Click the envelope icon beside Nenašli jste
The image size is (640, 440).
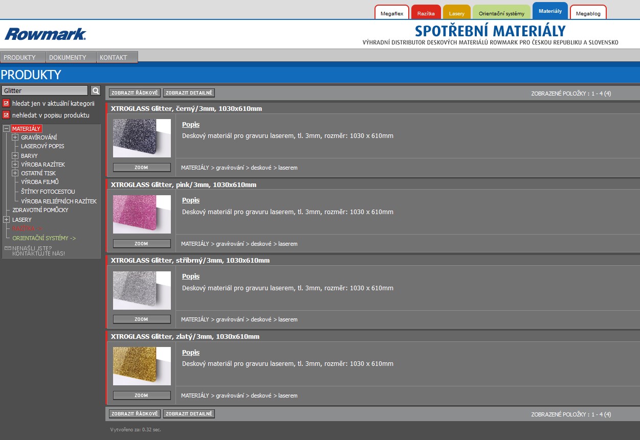7,248
